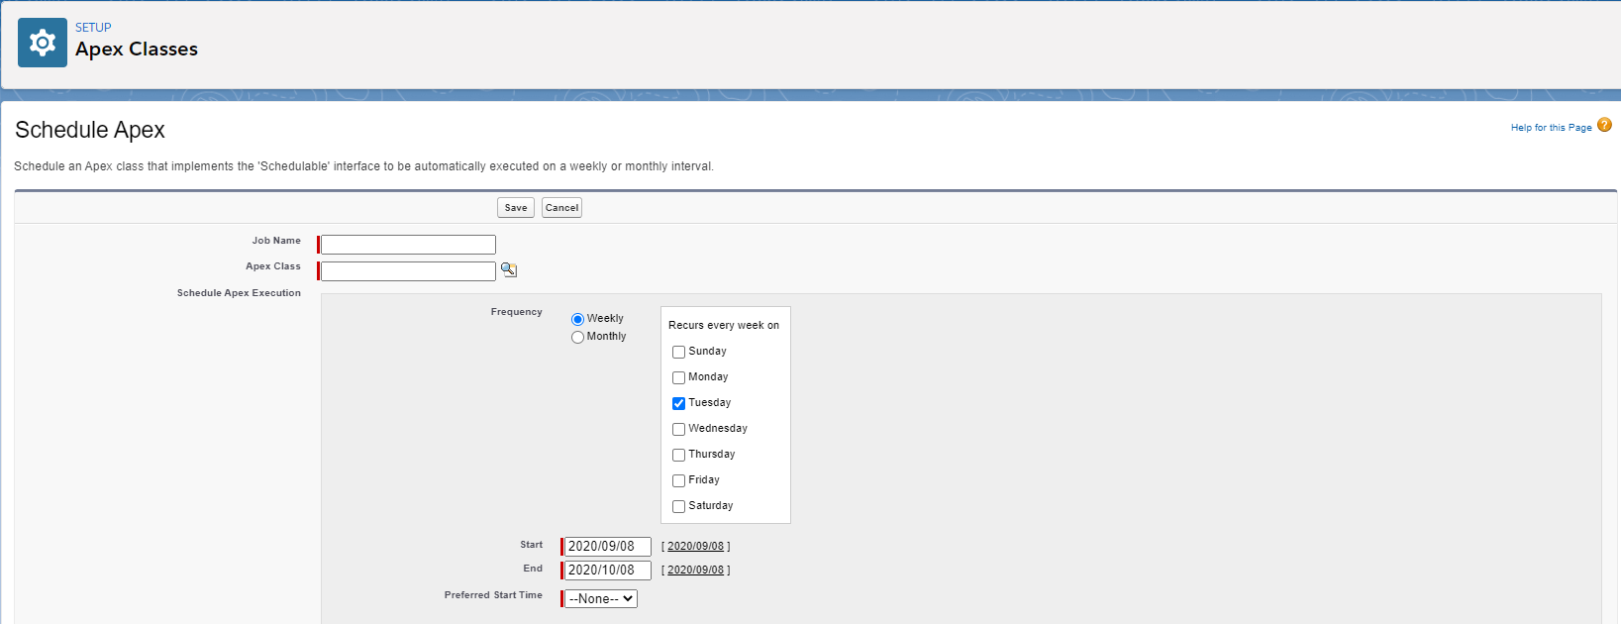The width and height of the screenshot is (1621, 624).
Task: Click the Cancel button
Action: [561, 207]
